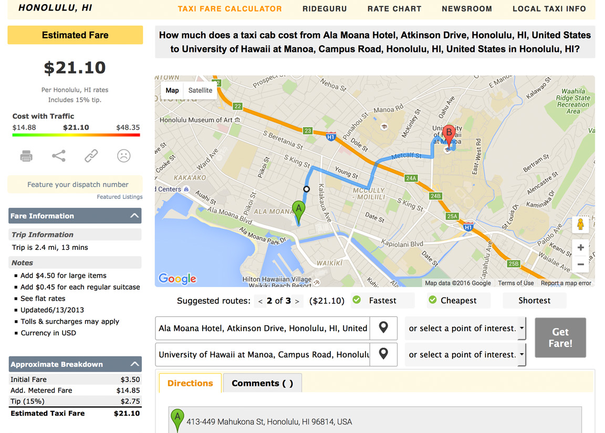Click the Map data ©2016 Google attribution
605x433 pixels.
(x=458, y=283)
